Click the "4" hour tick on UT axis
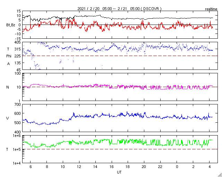Screen dimensions: 222x177 click(x=210, y=167)
